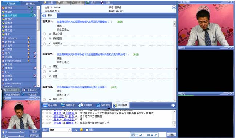Switch to the 显示模式 tab
The image size is (236, 139).
point(30,4)
